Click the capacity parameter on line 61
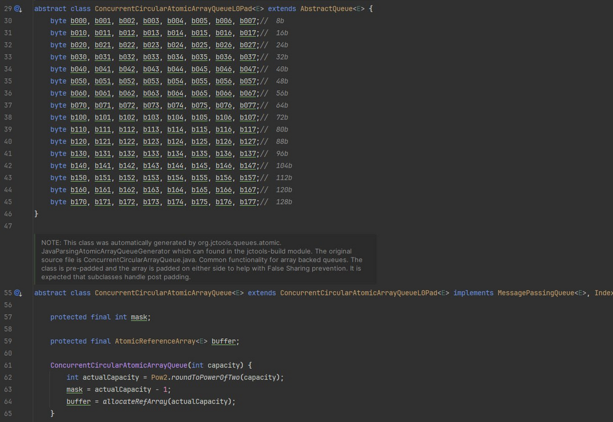The height and width of the screenshot is (422, 613). [x=223, y=365]
